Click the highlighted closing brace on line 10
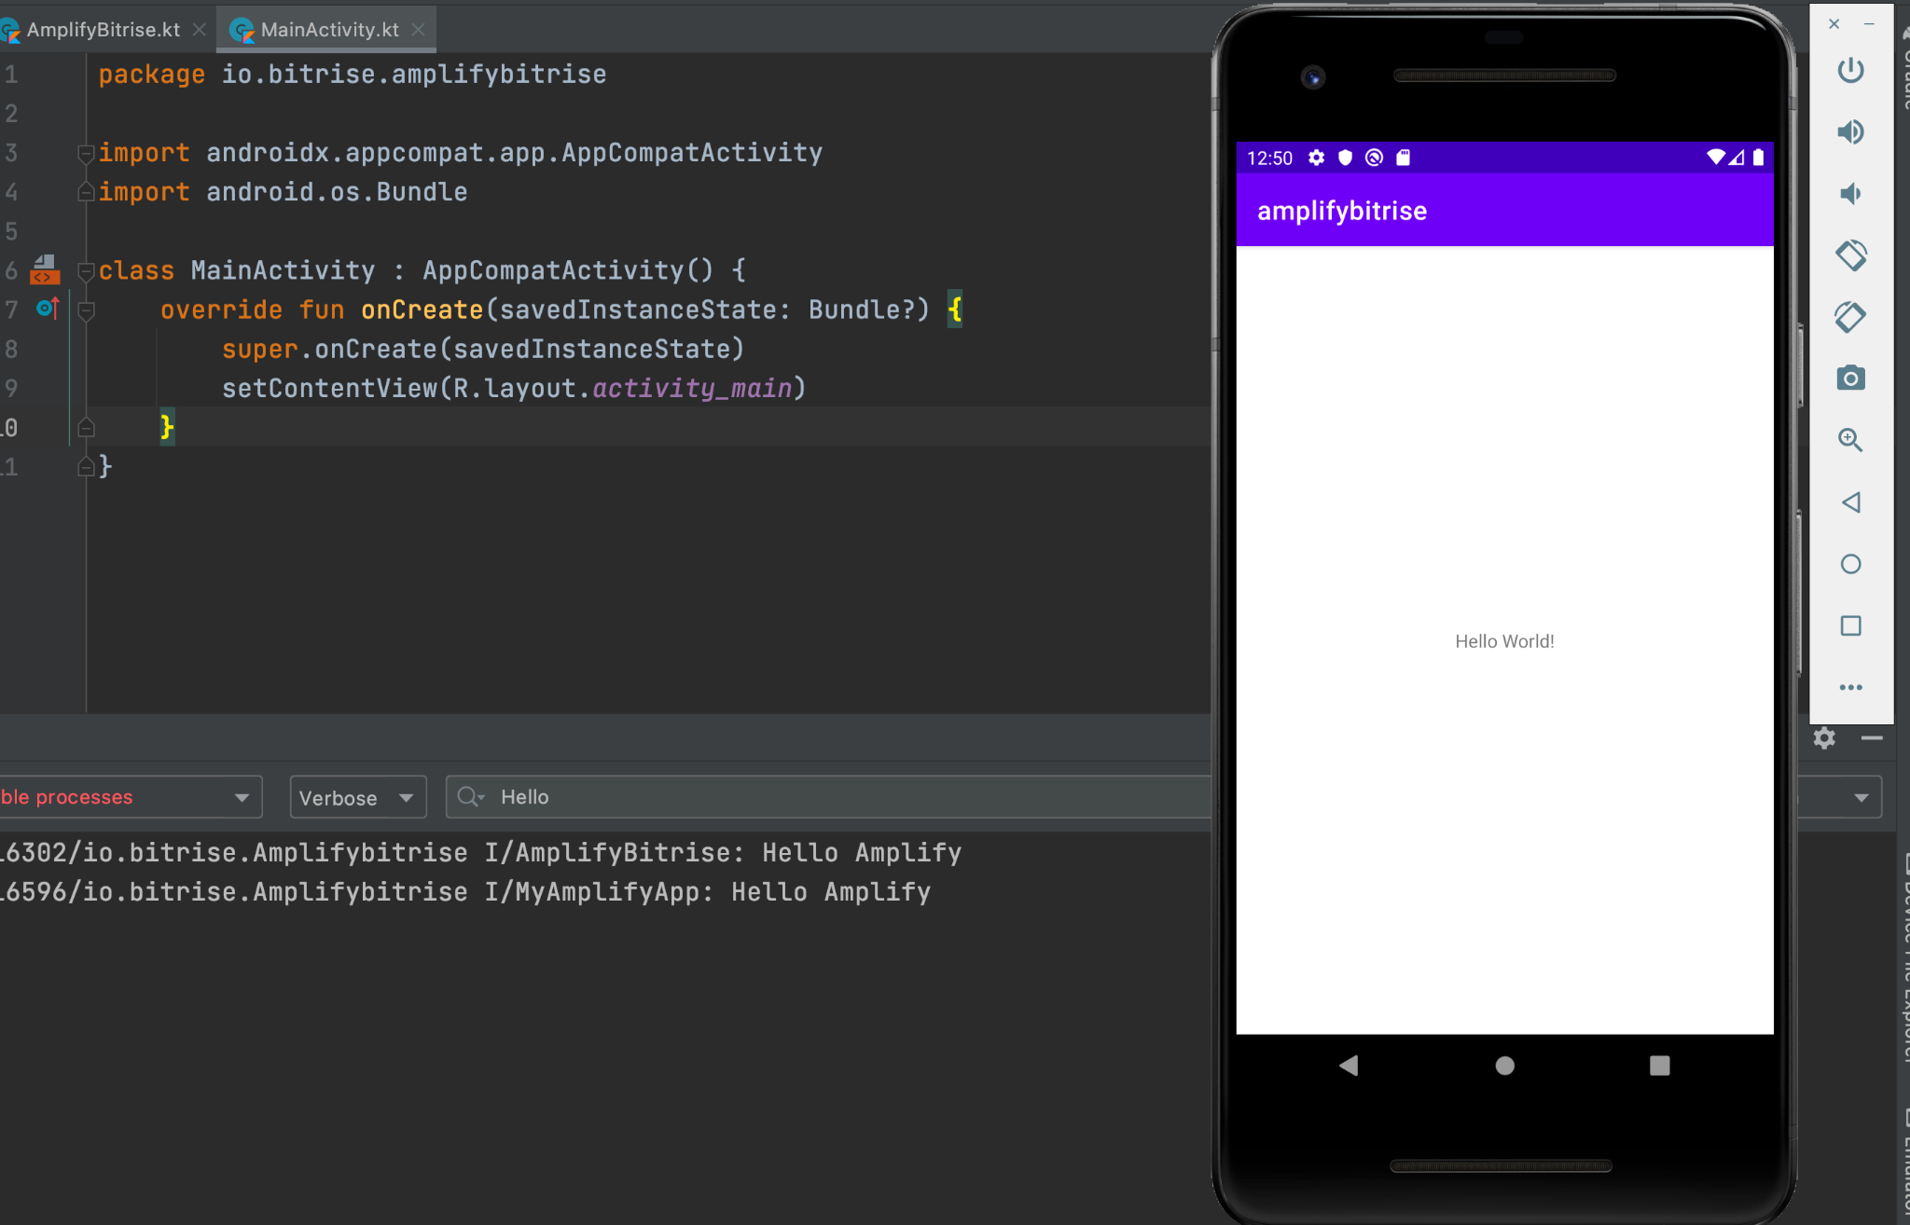This screenshot has width=1910, height=1225. click(167, 427)
